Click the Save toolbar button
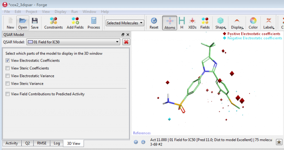 [x=34, y=23]
